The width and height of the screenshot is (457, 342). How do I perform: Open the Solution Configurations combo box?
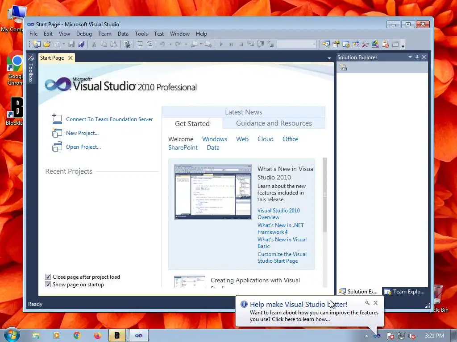pos(297,44)
